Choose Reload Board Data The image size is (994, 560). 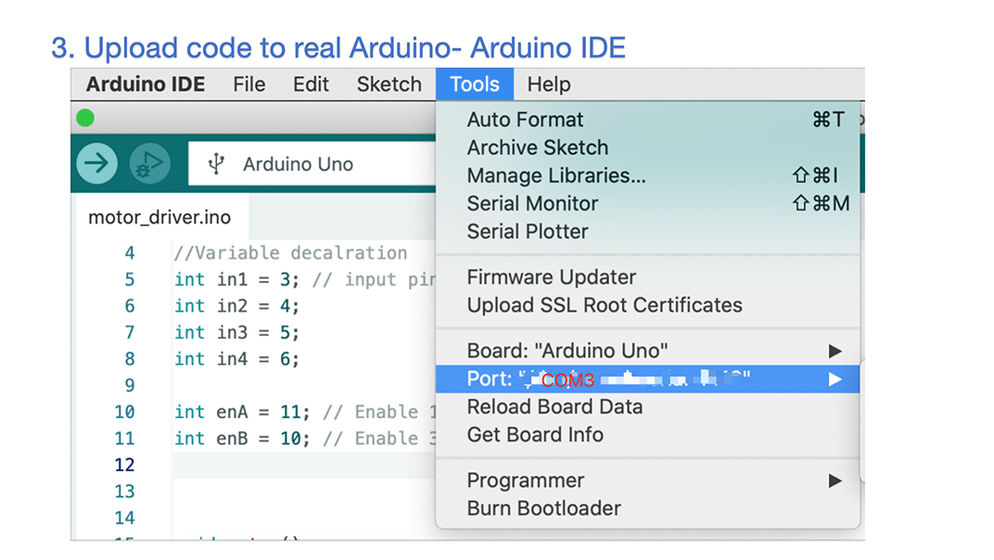click(648, 406)
